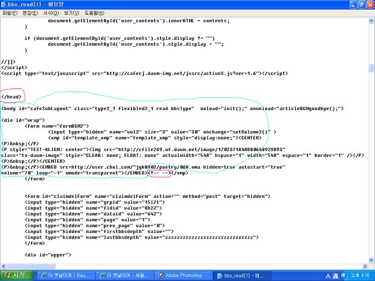Expand hidden system tray icons arrow
Viewport: 375px width, 281px height.
(344, 276)
